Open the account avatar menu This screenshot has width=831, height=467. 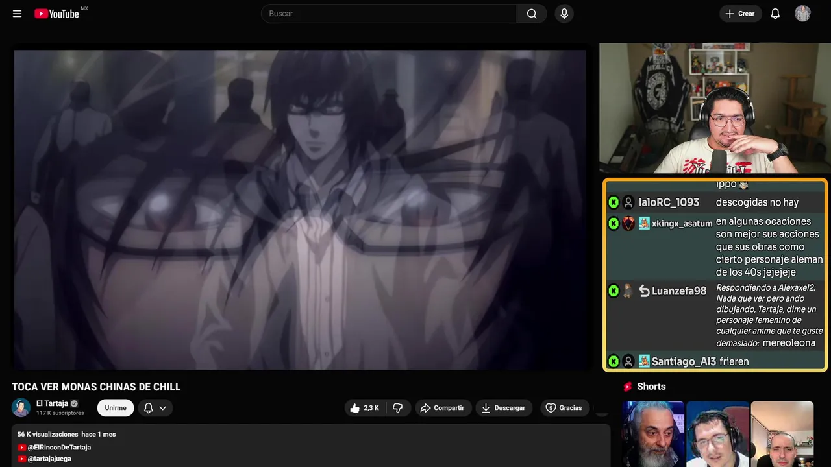pos(802,14)
